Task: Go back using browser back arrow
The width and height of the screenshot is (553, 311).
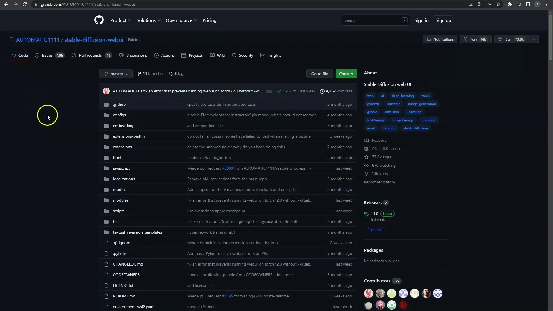Action: point(6,4)
